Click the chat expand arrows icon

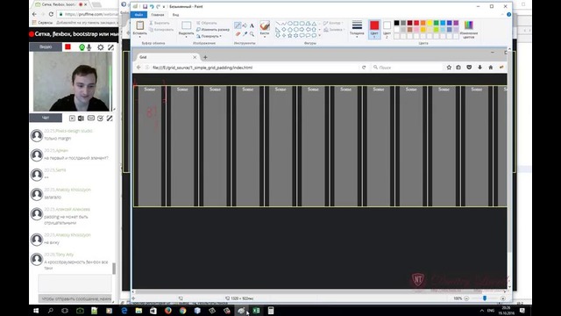110,118
